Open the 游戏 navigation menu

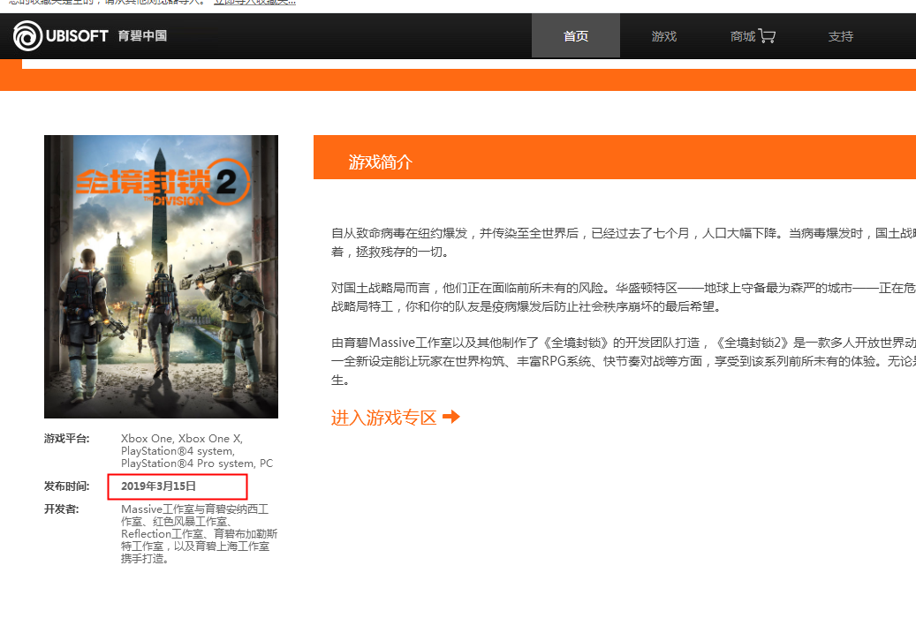click(x=663, y=35)
